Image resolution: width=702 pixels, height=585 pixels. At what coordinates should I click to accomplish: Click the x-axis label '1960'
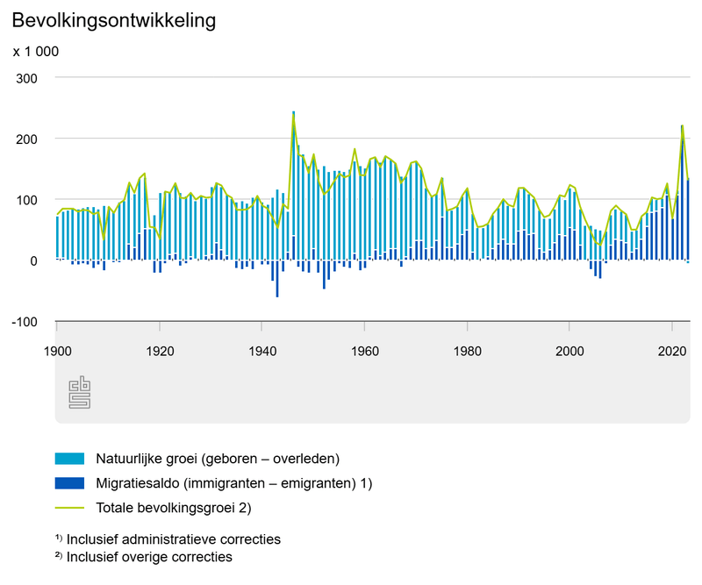(x=365, y=352)
